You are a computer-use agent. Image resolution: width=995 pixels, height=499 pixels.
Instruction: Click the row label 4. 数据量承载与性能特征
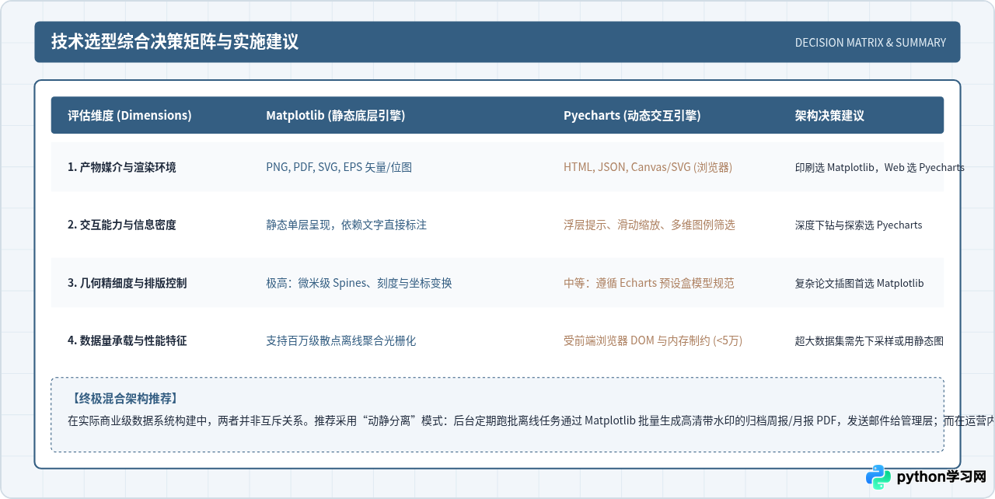click(127, 340)
